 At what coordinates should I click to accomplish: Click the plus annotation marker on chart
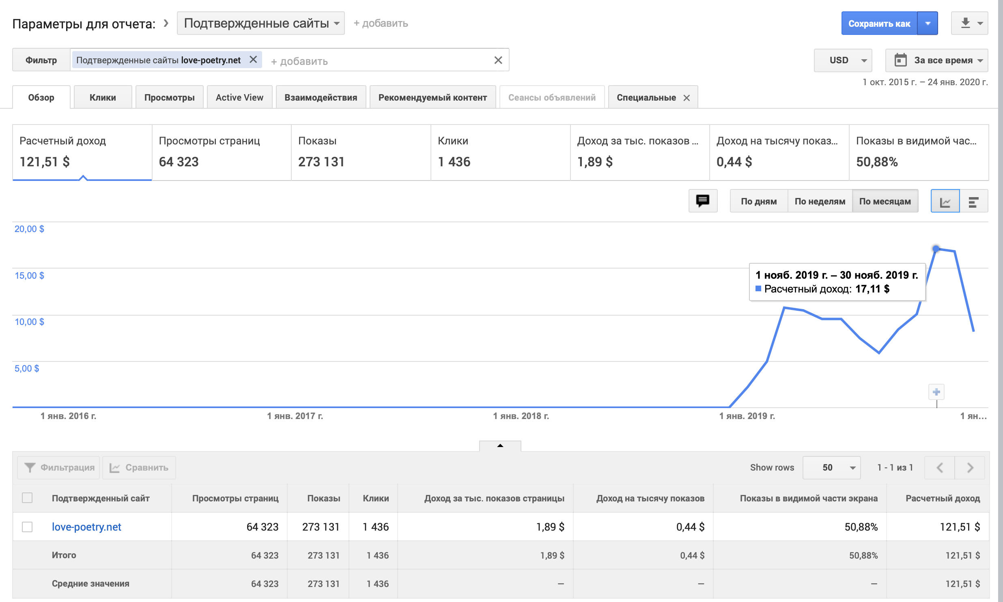click(936, 392)
